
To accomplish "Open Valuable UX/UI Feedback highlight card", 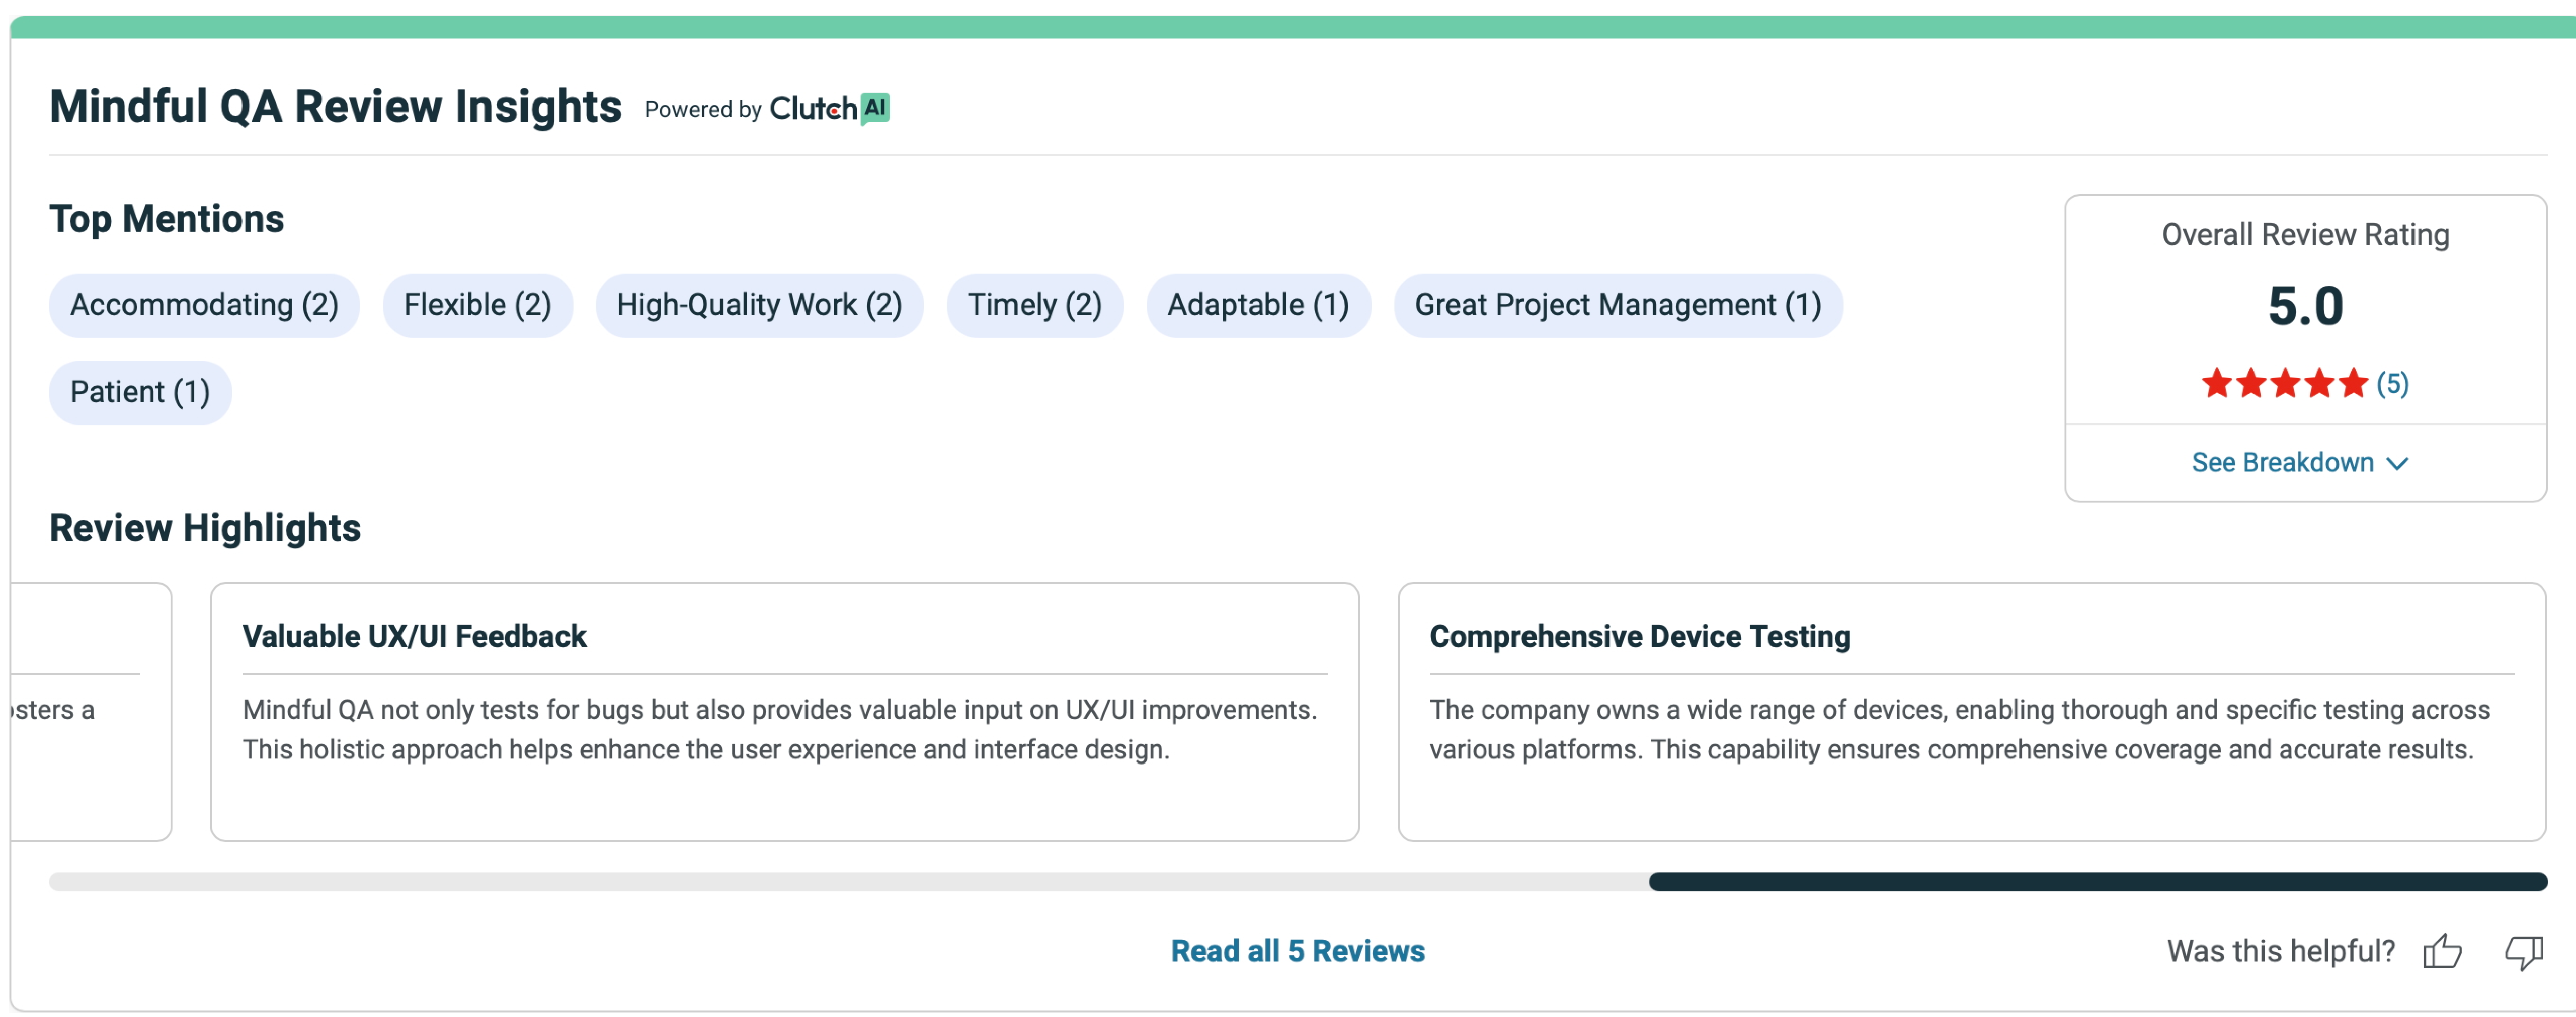I will click(x=784, y=711).
